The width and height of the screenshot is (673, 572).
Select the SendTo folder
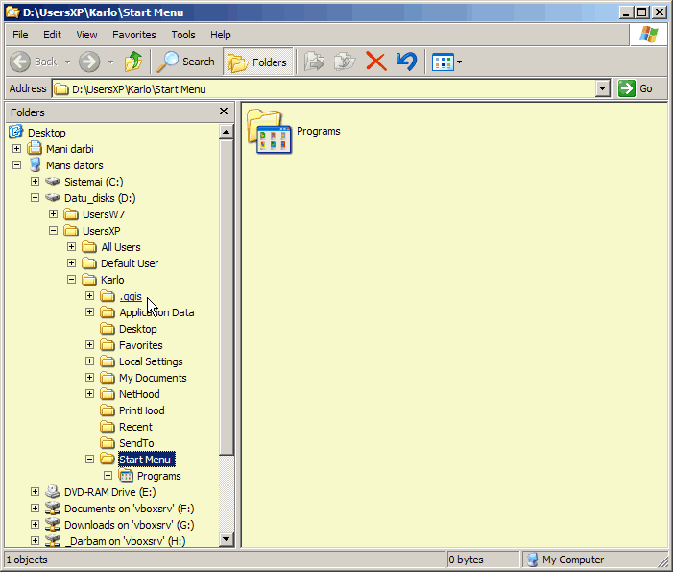136,443
